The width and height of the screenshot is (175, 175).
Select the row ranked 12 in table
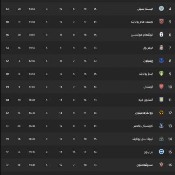[87, 113]
